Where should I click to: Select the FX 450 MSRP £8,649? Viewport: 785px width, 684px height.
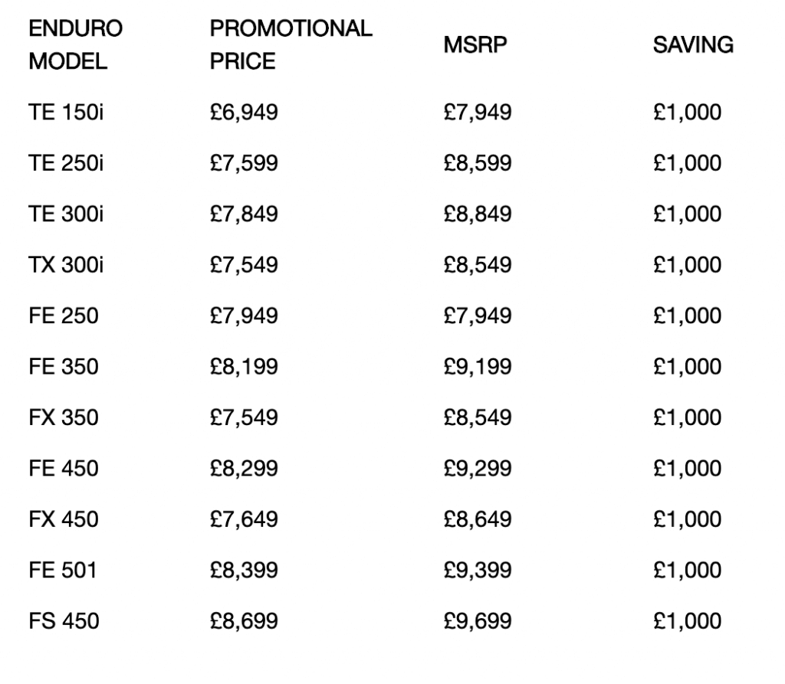(x=478, y=519)
